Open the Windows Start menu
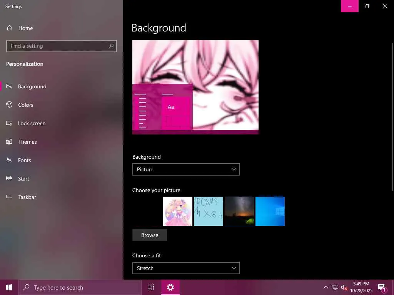Image resolution: width=394 pixels, height=295 pixels. click(9, 287)
